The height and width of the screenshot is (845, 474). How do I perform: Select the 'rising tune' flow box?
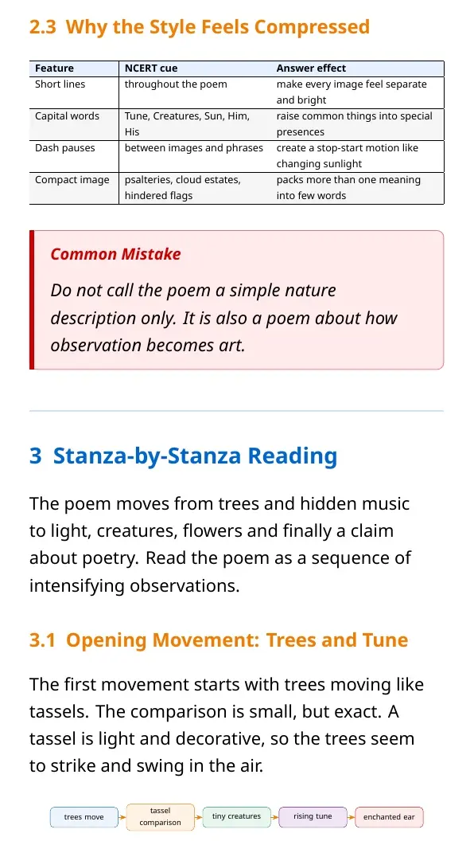313,816
